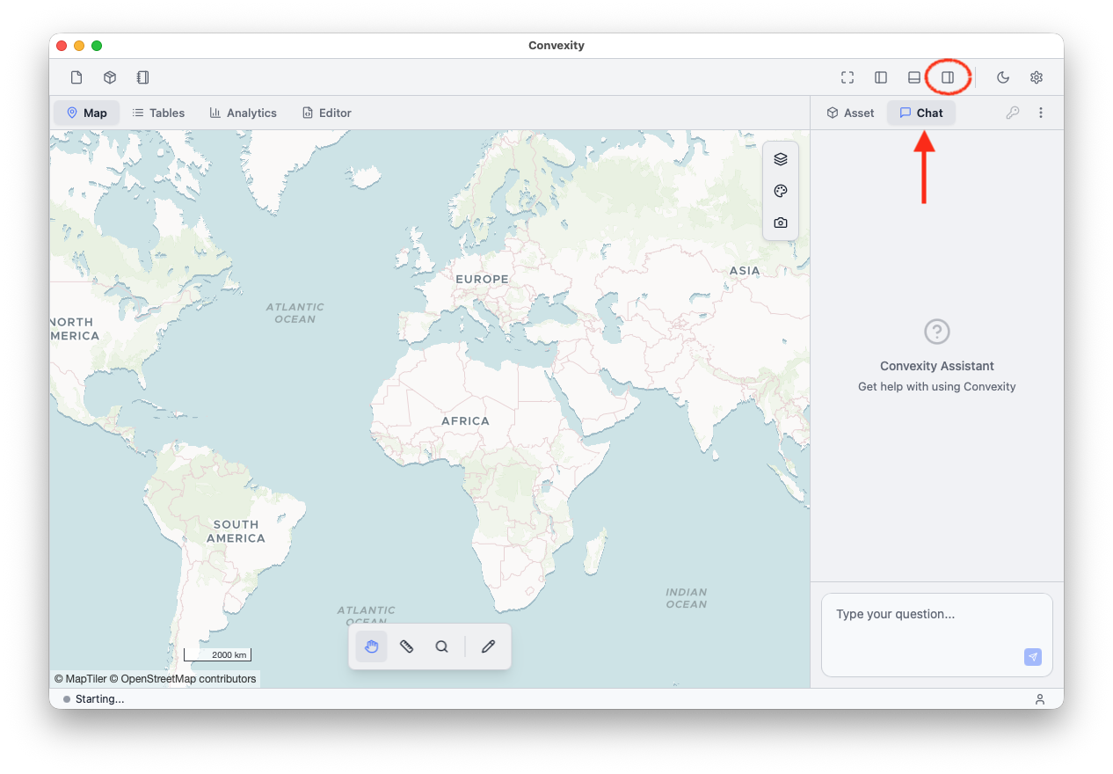Click the notebook icon in top toolbar
The width and height of the screenshot is (1113, 774).
(142, 77)
